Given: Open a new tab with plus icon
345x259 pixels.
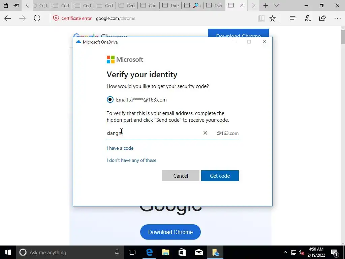Looking at the screenshot, I should [x=265, y=5].
